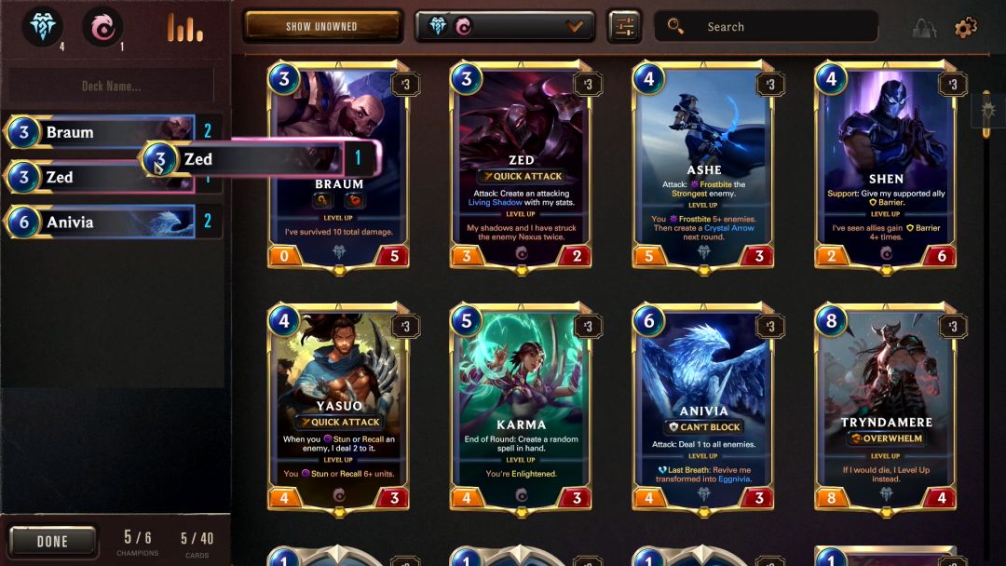Toggle the Show Unowned button

(322, 26)
